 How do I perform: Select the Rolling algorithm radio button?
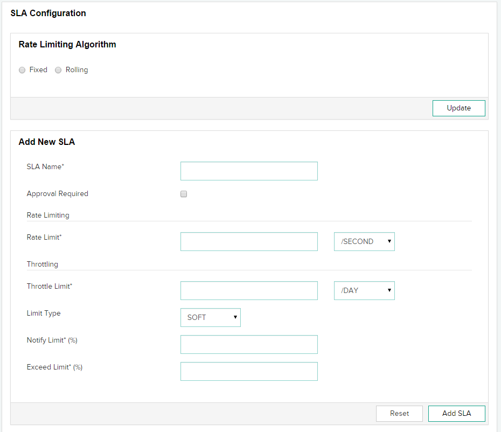coord(58,70)
